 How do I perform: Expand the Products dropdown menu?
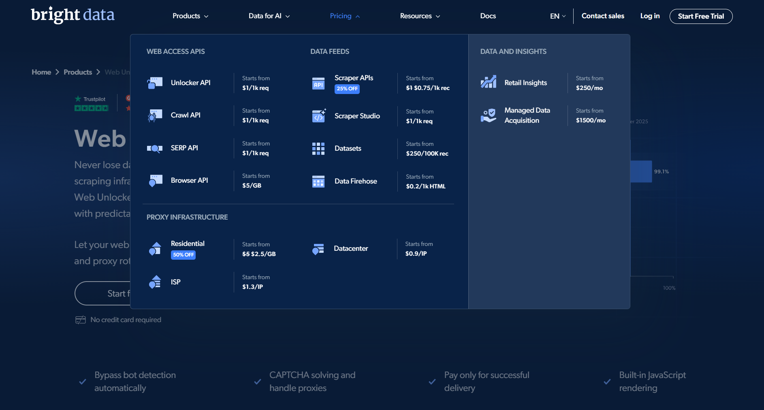(x=190, y=16)
